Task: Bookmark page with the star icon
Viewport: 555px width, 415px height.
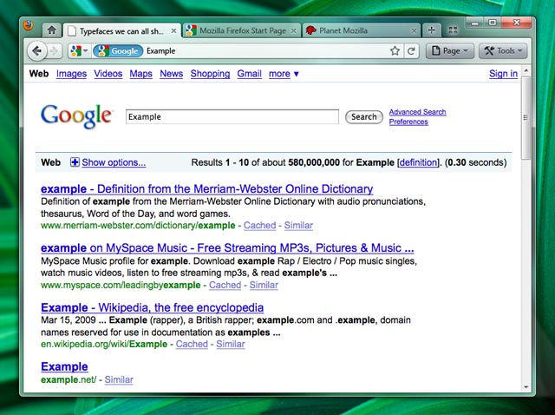Action: point(395,51)
